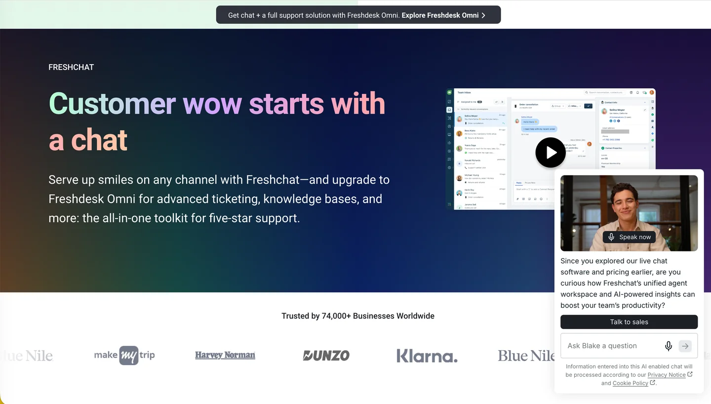The width and height of the screenshot is (711, 404).
Task: Click the Speak now button on Blake's video
Action: pos(629,237)
